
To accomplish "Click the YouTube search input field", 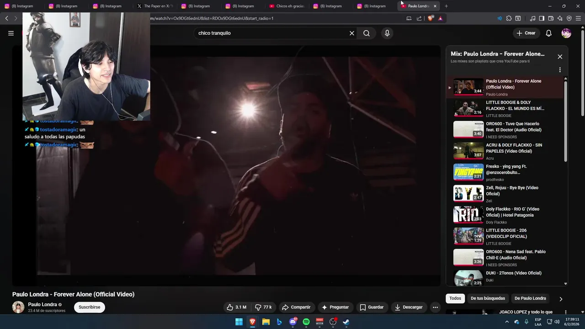I will [272, 33].
